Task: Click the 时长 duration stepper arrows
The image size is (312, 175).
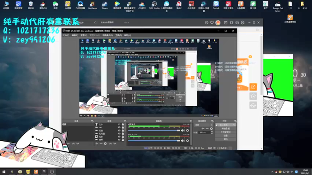Action: pyautogui.click(x=212, y=133)
